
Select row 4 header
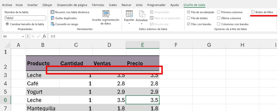point(5,83)
